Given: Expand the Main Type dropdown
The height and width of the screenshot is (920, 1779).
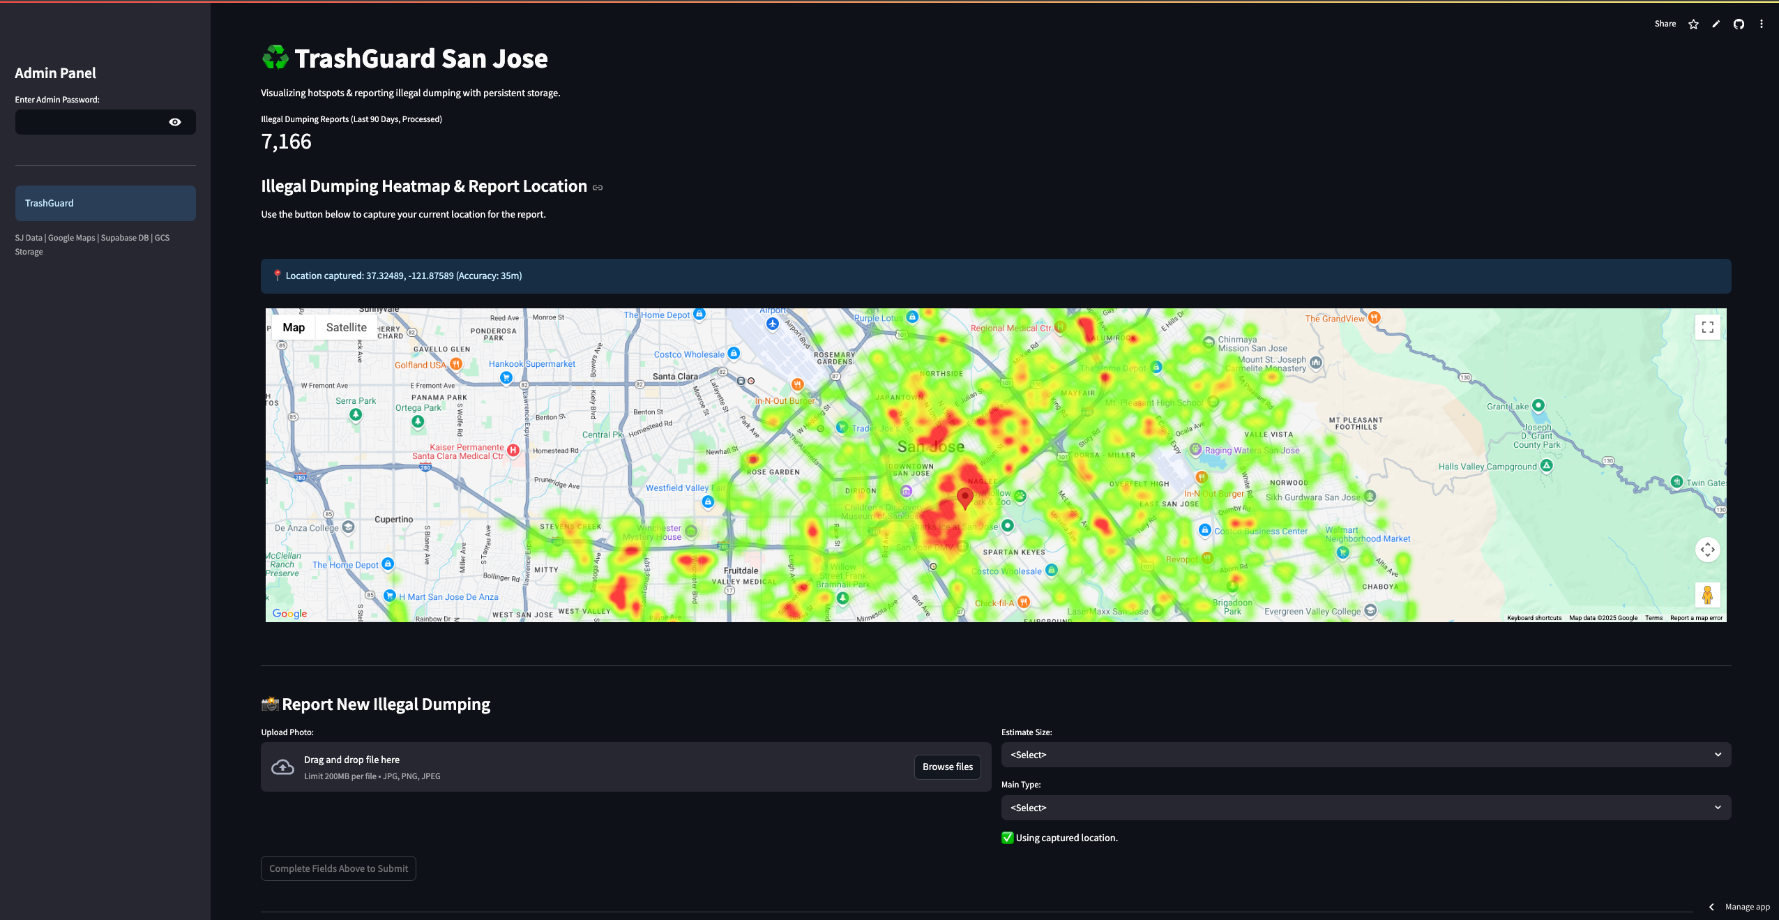Looking at the screenshot, I should click(1365, 808).
